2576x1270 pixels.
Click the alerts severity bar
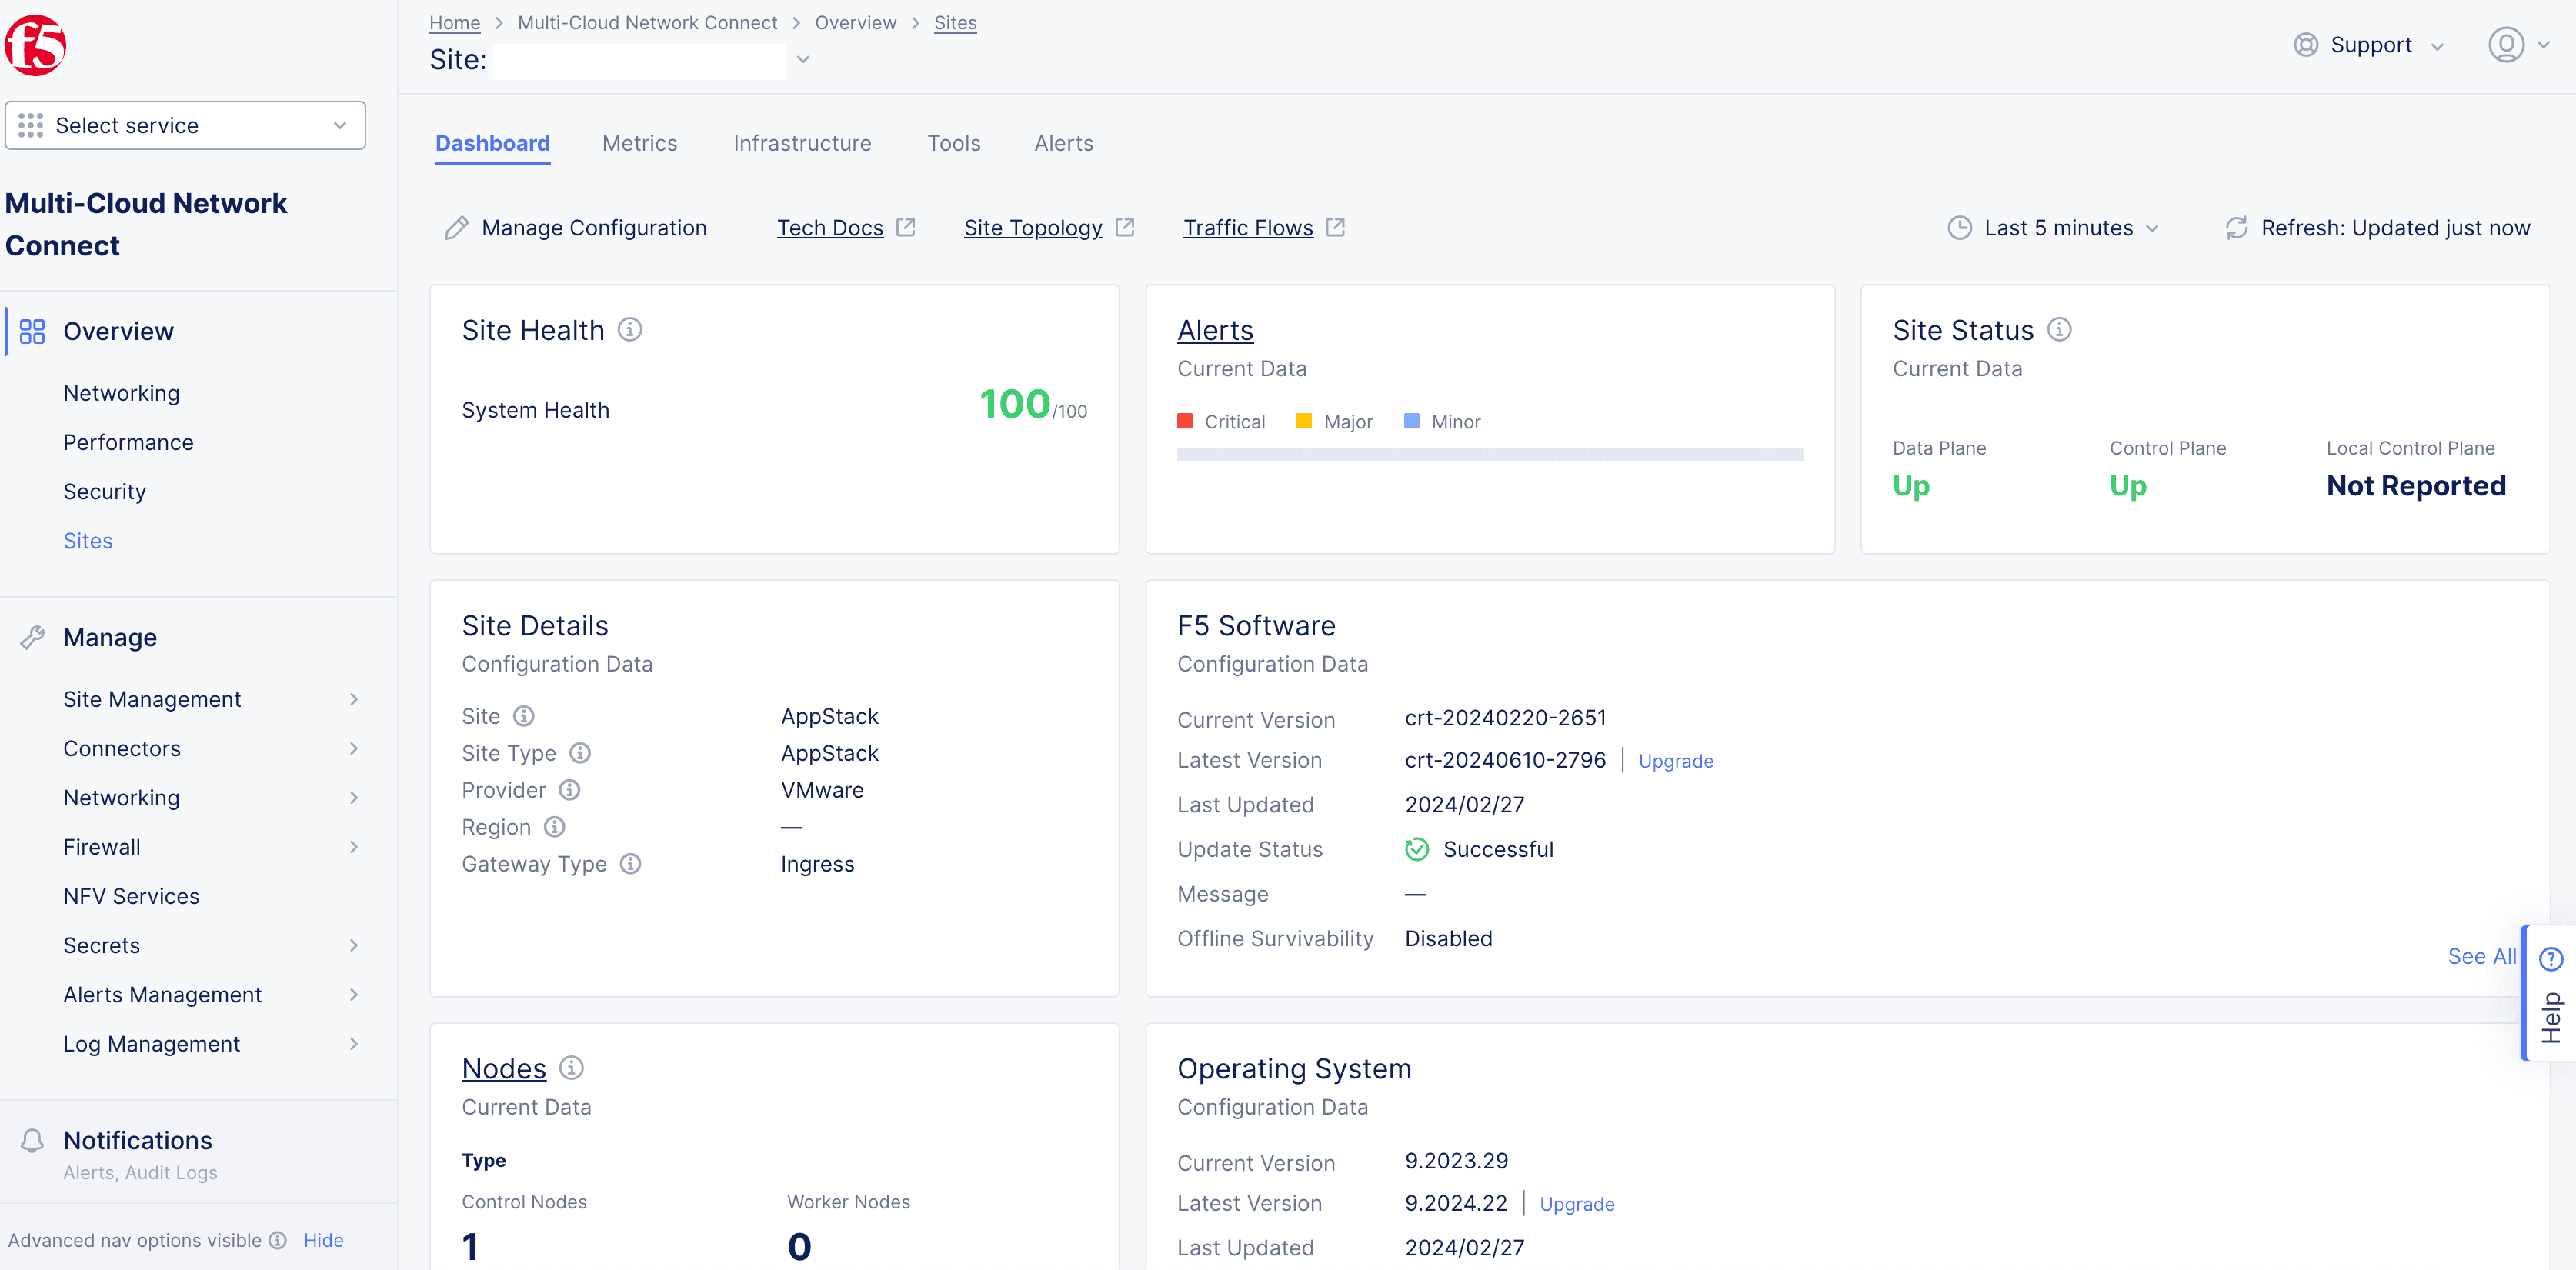1490,455
